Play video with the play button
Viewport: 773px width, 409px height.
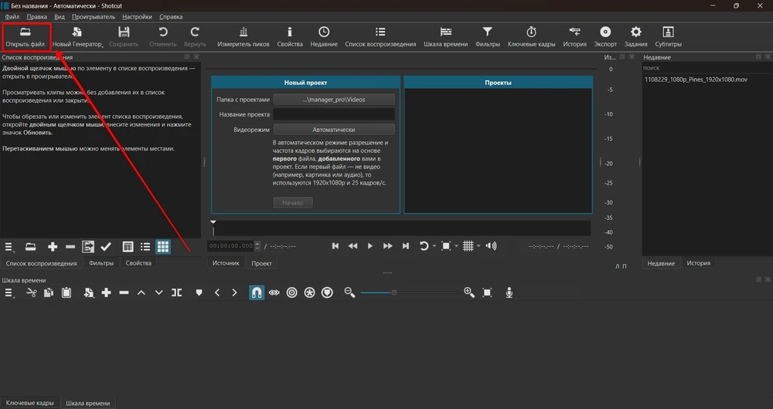click(369, 246)
